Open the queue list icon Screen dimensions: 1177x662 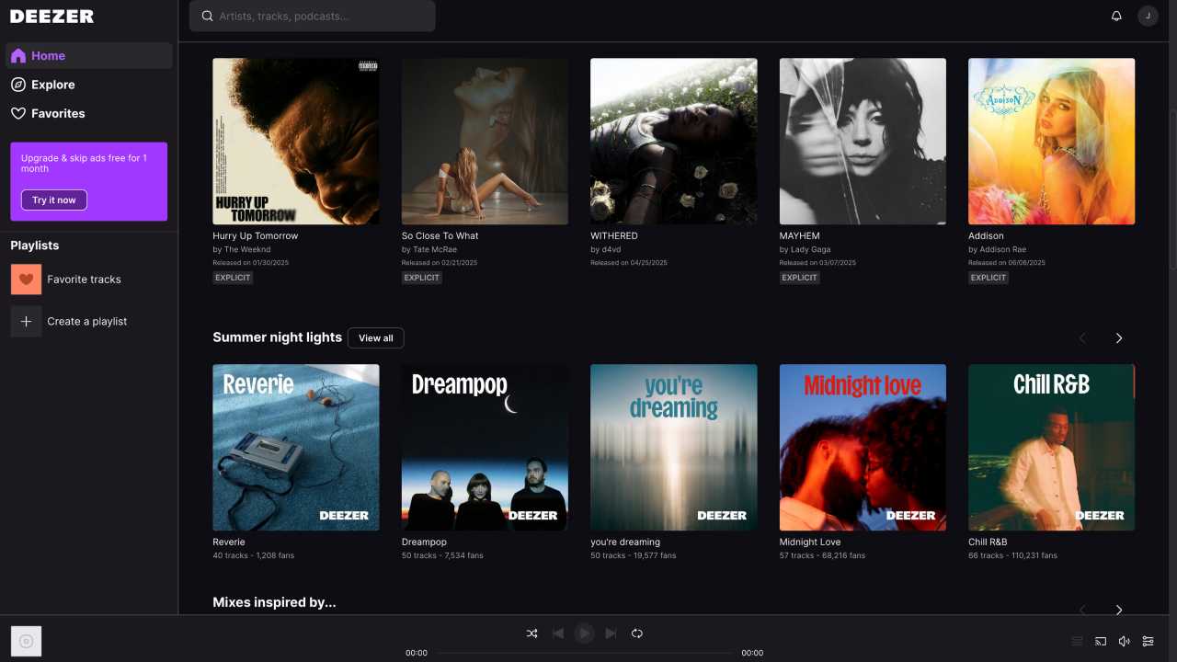tap(1078, 641)
